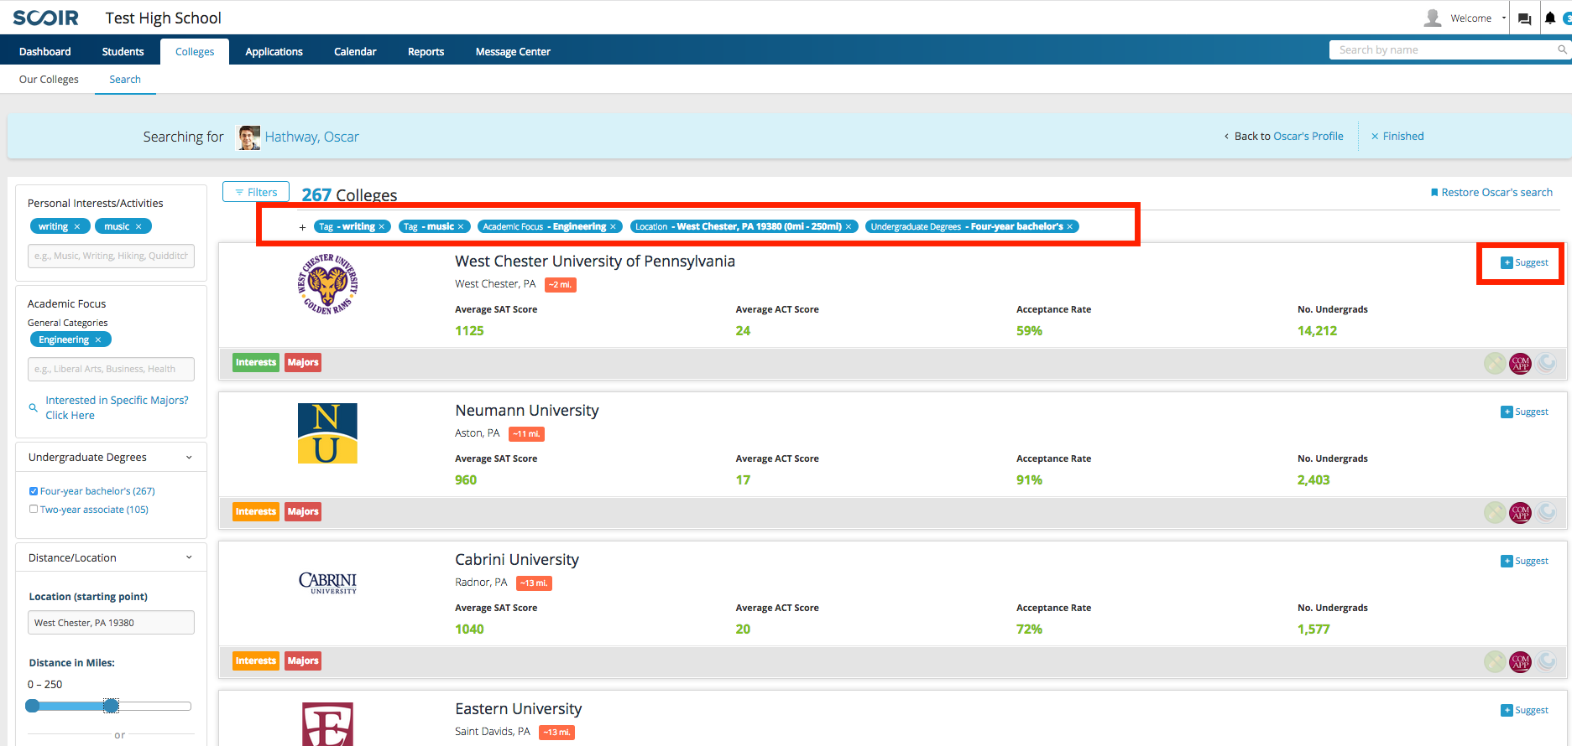This screenshot has width=1572, height=746.
Task: Click the Majors badge for West Chester University
Action: [x=303, y=362]
